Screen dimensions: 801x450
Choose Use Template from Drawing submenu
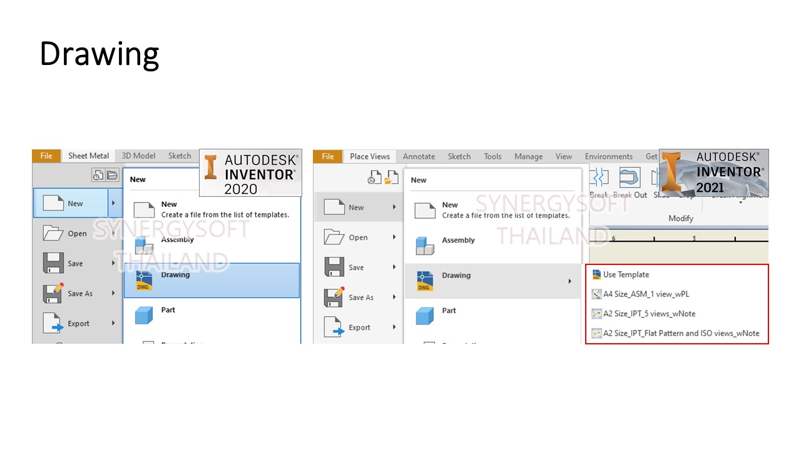click(626, 274)
